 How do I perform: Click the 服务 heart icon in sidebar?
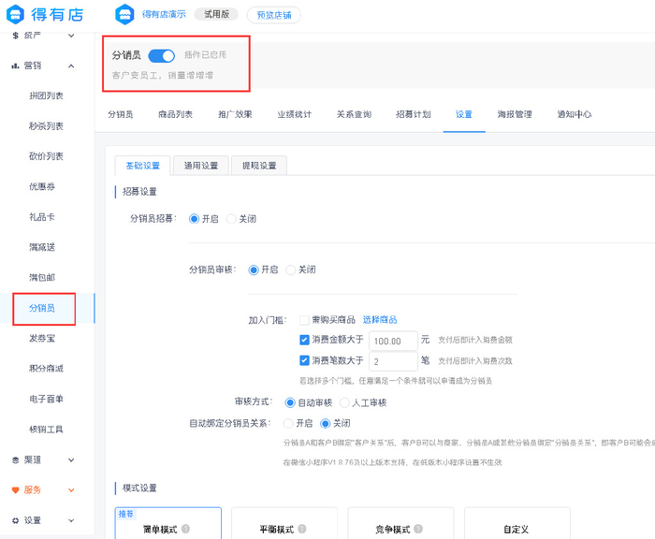(x=15, y=489)
